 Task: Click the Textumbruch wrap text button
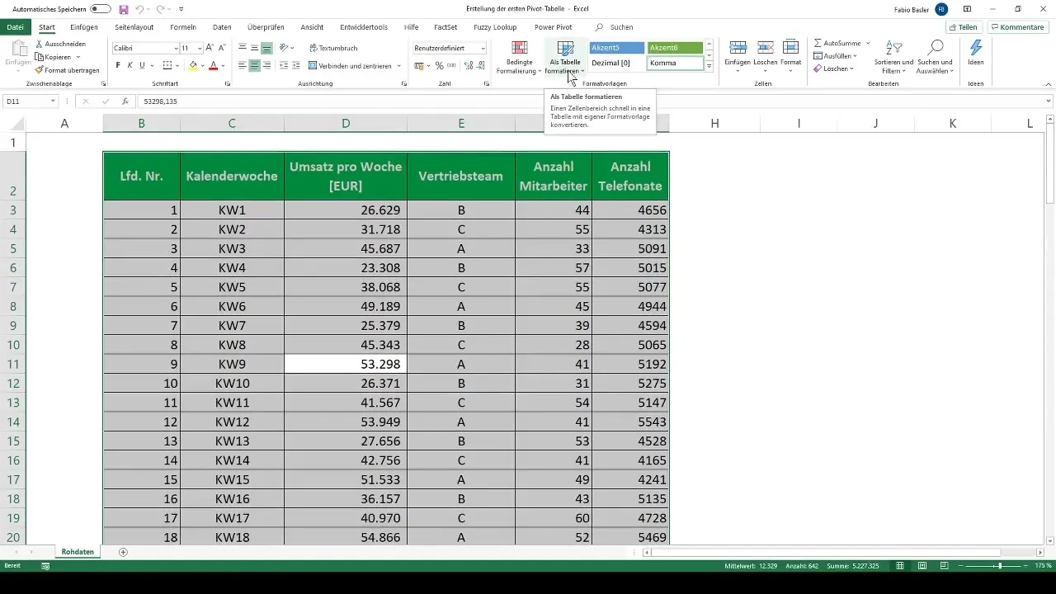point(333,49)
